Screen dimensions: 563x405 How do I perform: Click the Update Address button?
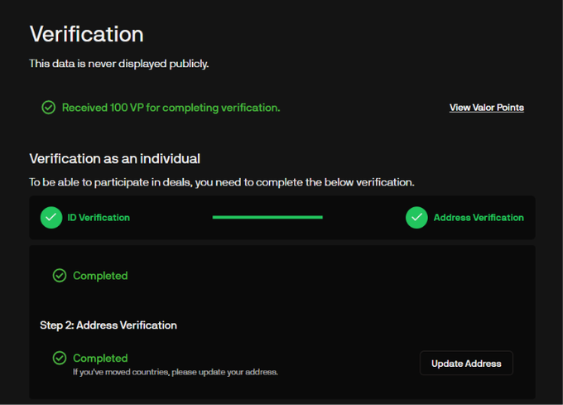[466, 364]
